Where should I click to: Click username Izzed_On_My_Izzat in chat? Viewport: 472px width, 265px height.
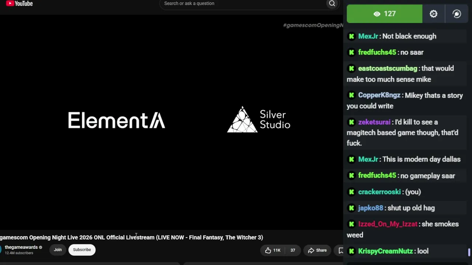pos(388,224)
